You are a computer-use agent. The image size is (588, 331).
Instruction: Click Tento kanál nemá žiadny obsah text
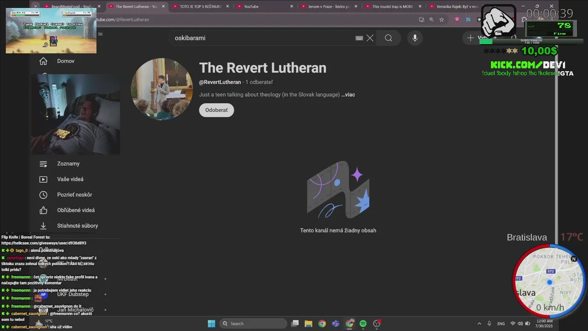point(338,230)
